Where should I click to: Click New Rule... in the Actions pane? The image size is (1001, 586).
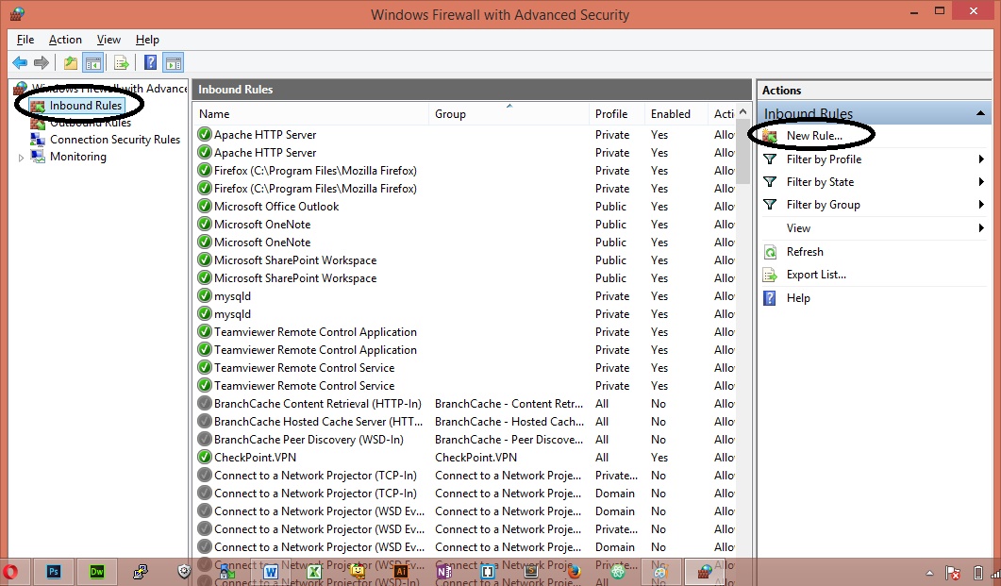click(814, 135)
